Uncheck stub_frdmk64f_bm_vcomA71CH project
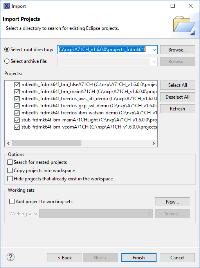 pyautogui.click(x=17, y=127)
